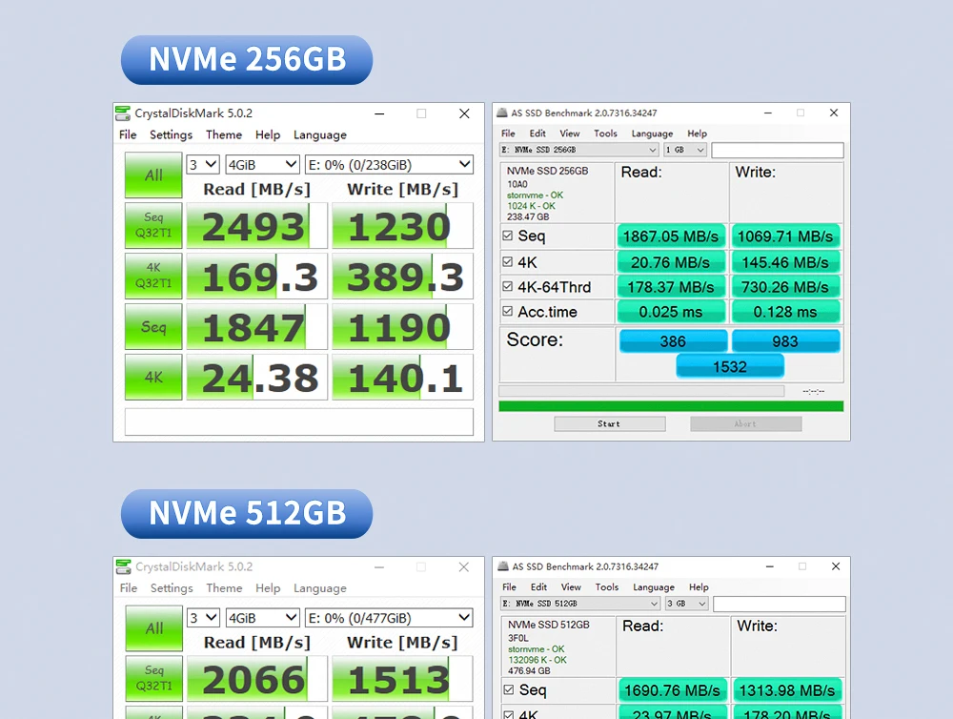
Task: Run the All benchmark beside the 238GiB drive
Action: pos(153,175)
